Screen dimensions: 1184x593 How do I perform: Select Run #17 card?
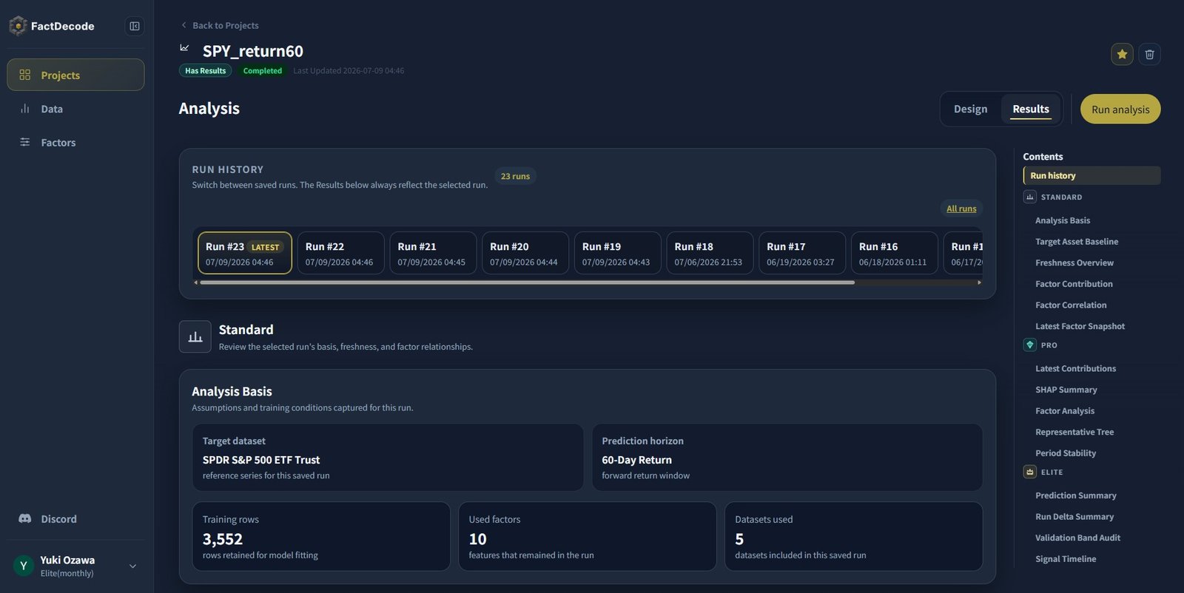802,253
